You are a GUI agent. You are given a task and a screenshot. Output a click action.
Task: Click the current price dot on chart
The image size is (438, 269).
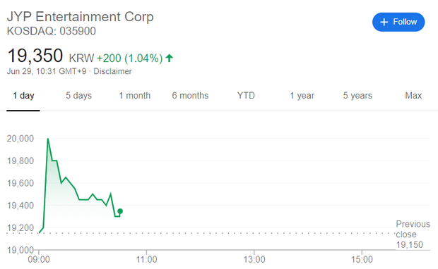point(120,211)
